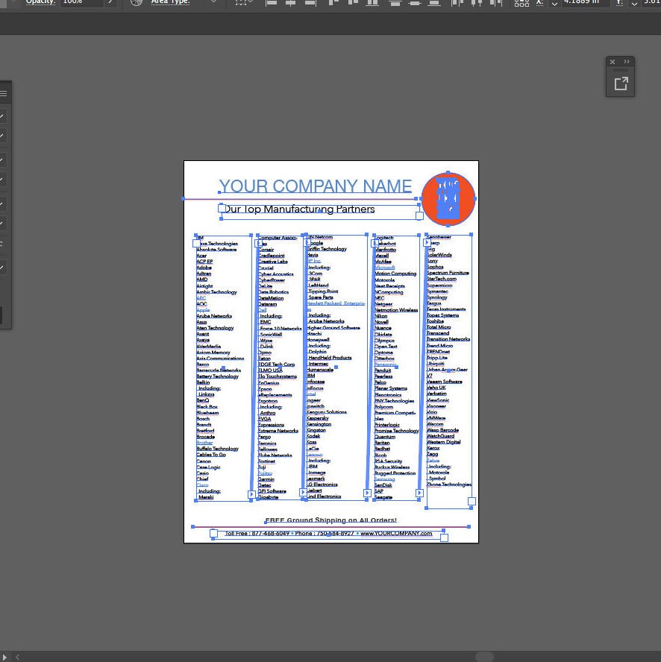Open the X coordinate dropdown chevron
Viewport: 661px width, 662px height.
(x=555, y=4)
